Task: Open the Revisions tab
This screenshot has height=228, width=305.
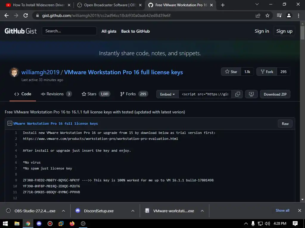Action: point(56,94)
